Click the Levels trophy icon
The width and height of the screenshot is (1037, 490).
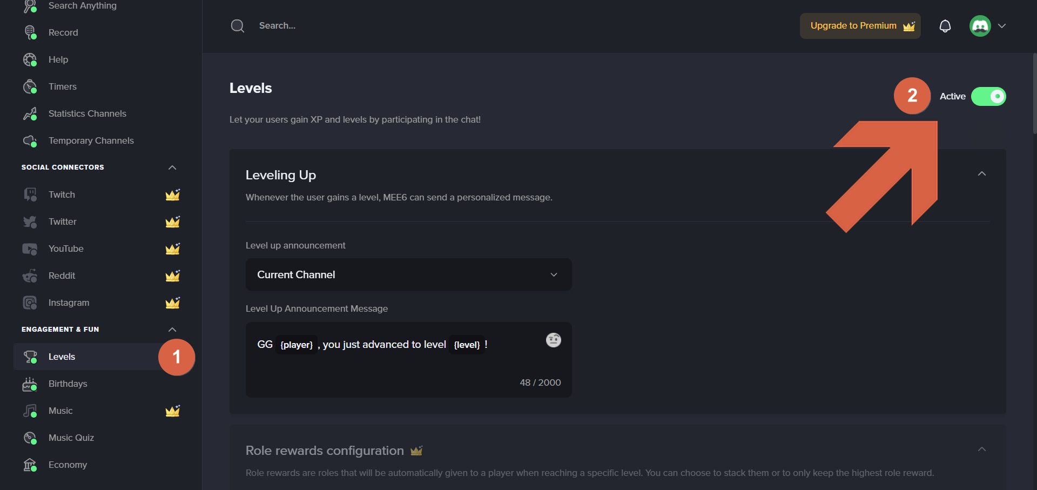coord(30,357)
